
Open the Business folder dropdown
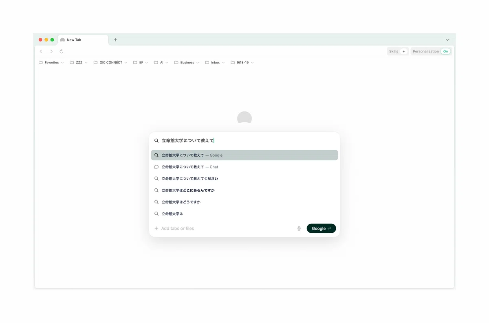tap(187, 63)
